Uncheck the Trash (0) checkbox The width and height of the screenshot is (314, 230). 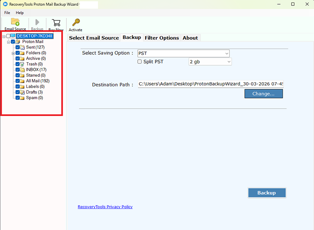click(17, 64)
